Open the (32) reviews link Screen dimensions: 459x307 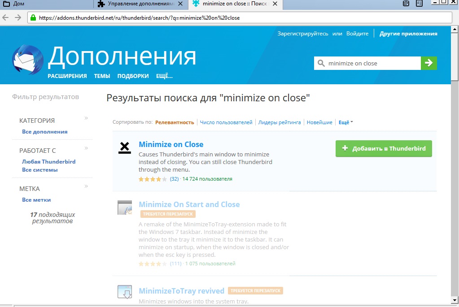pos(174,179)
